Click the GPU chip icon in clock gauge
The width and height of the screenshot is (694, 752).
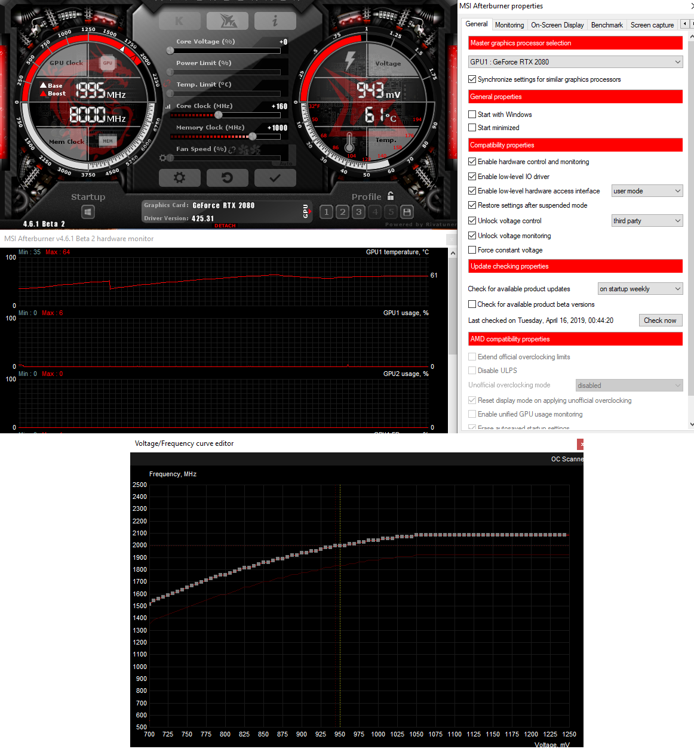coord(108,63)
